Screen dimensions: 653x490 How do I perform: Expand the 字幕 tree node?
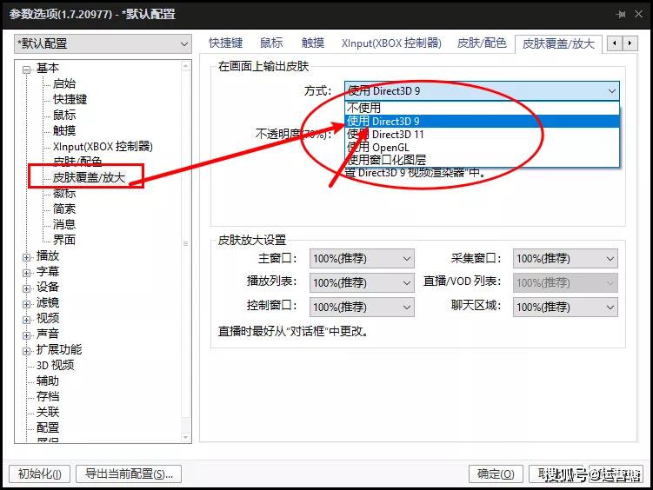(27, 273)
